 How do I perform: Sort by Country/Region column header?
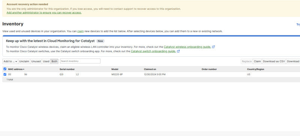tap(255, 69)
